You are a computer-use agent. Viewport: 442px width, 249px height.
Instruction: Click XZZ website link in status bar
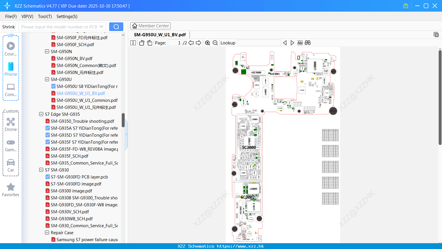click(240, 246)
